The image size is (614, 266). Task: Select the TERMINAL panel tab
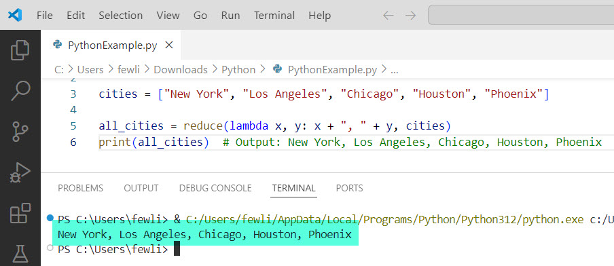pyautogui.click(x=293, y=188)
